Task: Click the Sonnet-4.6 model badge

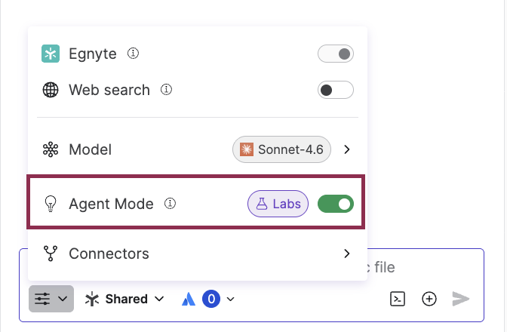Action: click(282, 149)
